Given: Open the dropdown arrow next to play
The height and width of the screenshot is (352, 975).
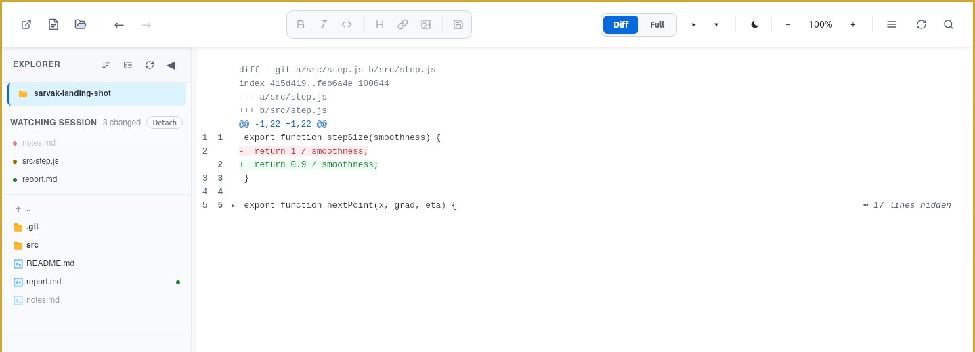Looking at the screenshot, I should 716,24.
